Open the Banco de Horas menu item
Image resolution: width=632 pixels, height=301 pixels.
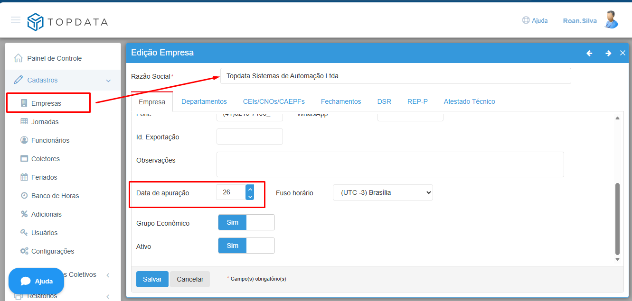point(55,196)
